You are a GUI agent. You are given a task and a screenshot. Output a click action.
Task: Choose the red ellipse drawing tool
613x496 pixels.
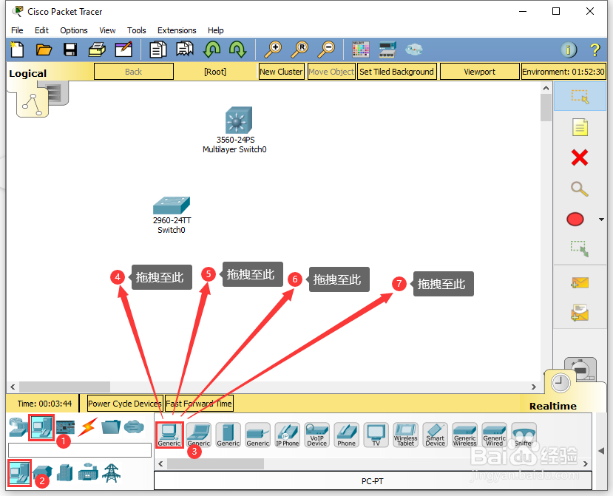575,220
